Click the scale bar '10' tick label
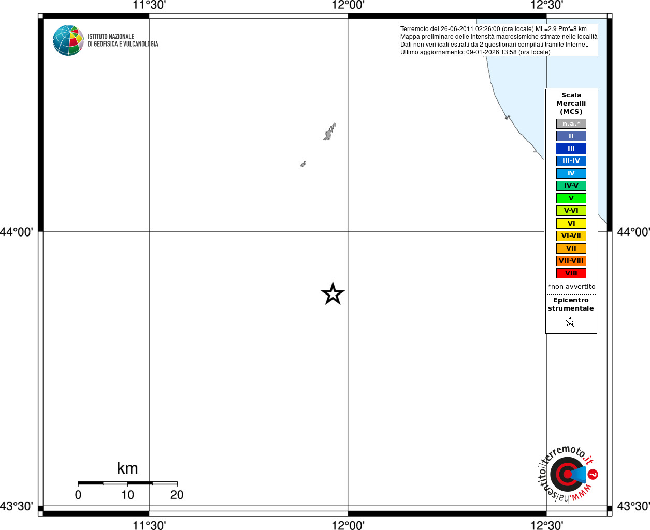 tap(127, 495)
